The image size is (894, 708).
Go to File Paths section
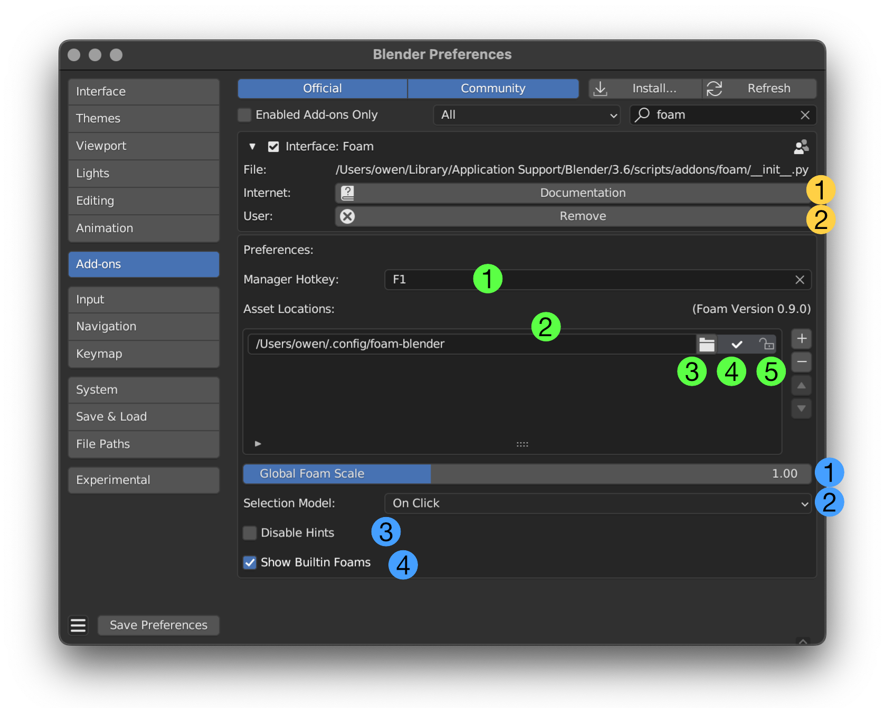pyautogui.click(x=144, y=444)
